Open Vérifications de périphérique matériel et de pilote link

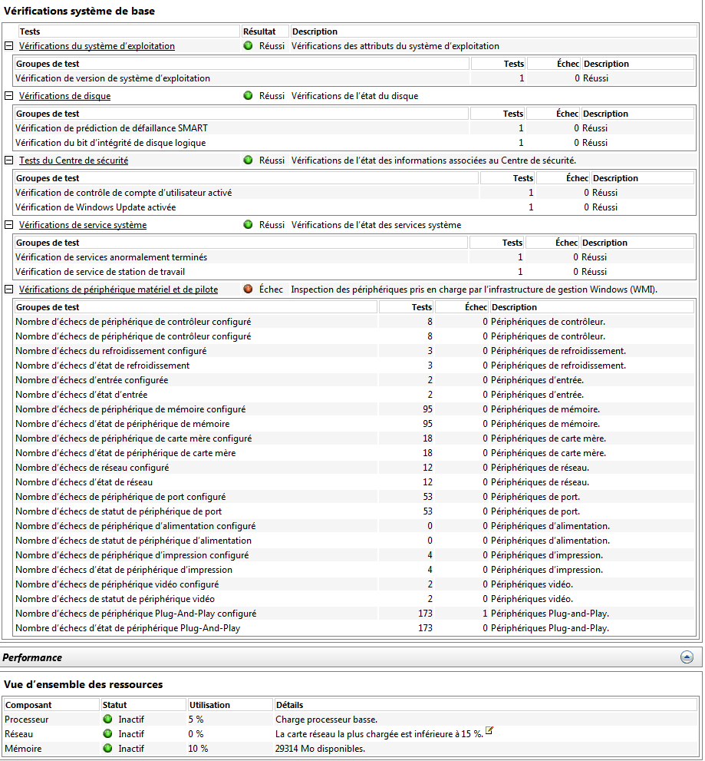[118, 290]
